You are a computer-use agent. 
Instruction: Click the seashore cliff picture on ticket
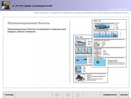78,69
